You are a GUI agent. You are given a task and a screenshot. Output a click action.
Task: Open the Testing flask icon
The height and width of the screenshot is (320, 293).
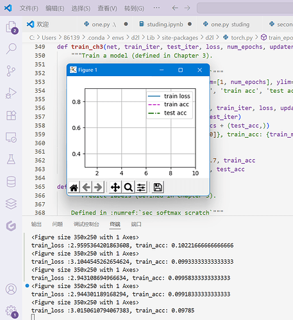11,159
